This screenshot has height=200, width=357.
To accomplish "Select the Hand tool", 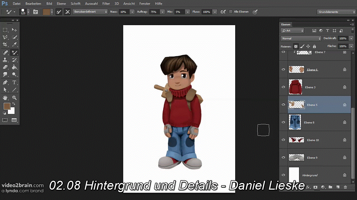I will coord(5,97).
